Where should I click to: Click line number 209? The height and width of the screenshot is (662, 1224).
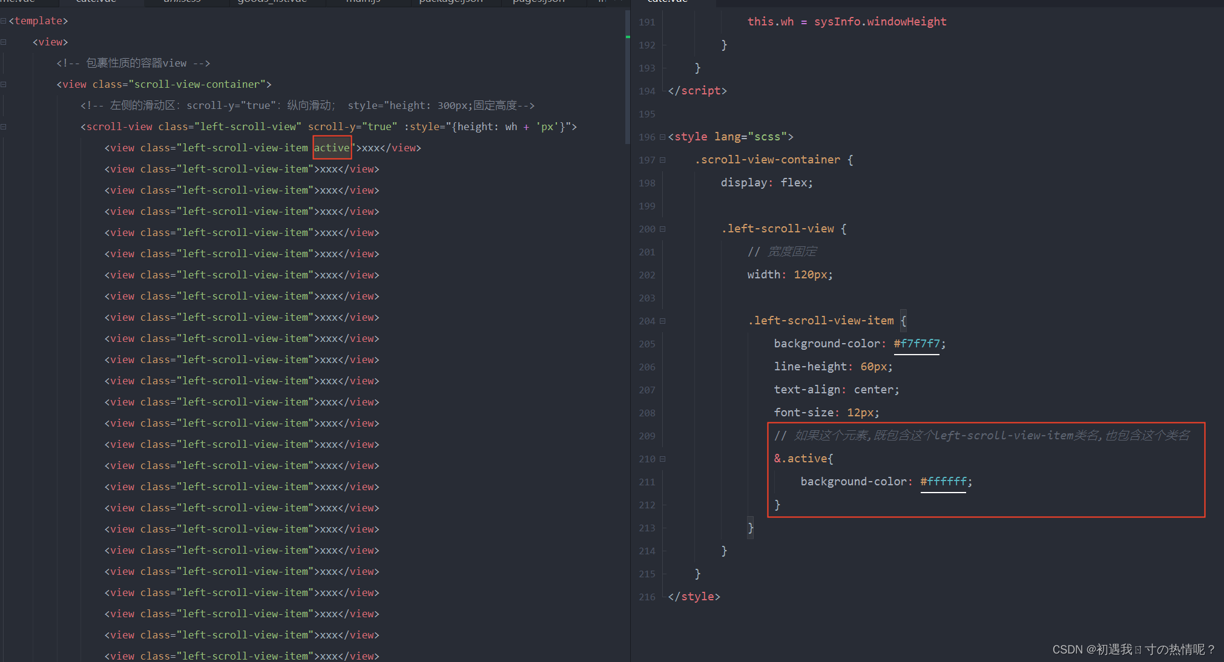coord(647,436)
